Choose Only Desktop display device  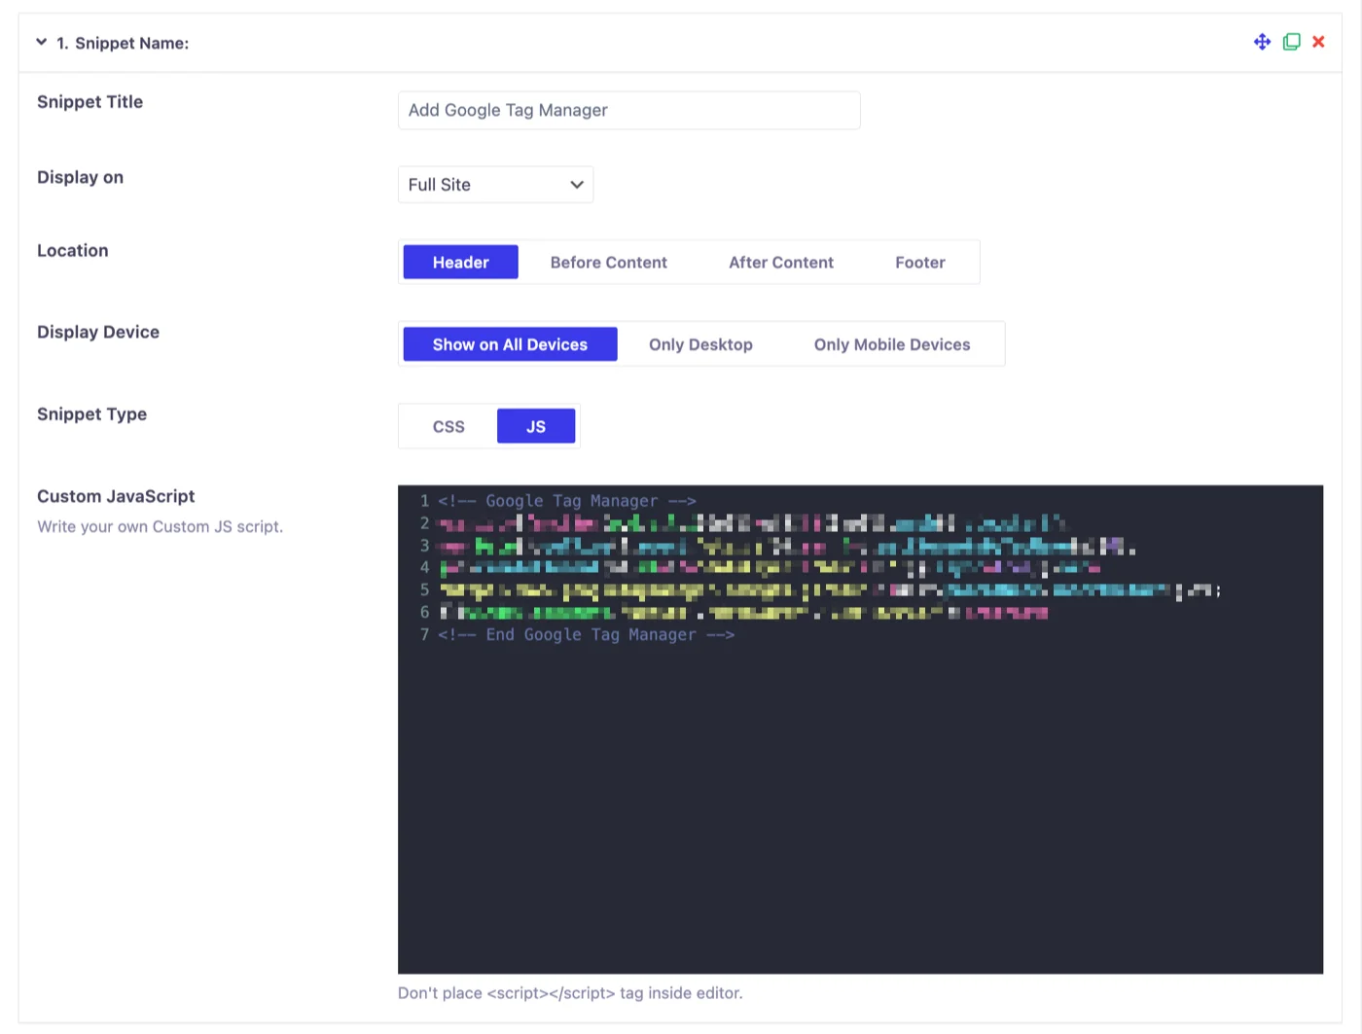tap(700, 343)
